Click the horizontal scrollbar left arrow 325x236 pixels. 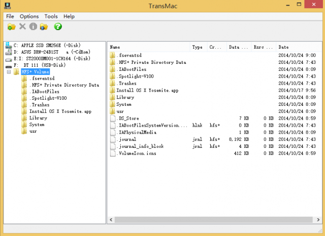point(111,220)
